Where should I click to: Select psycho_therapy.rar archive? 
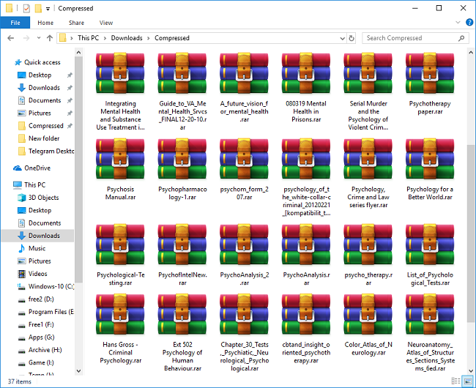coord(368,255)
